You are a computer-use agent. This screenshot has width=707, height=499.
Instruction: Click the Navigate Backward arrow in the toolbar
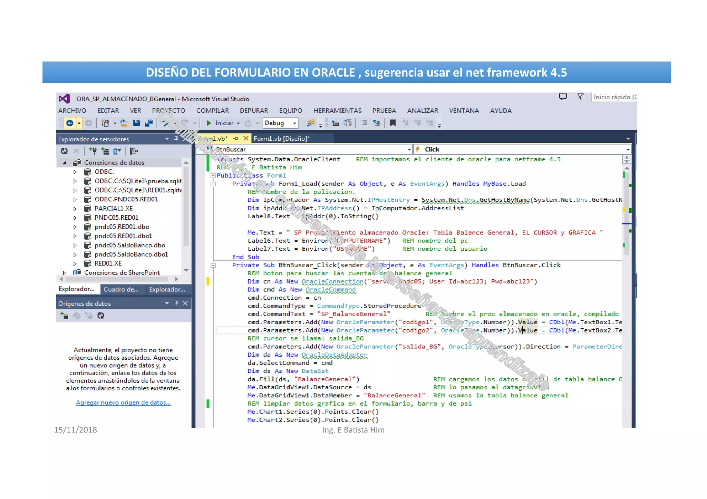click(x=70, y=123)
